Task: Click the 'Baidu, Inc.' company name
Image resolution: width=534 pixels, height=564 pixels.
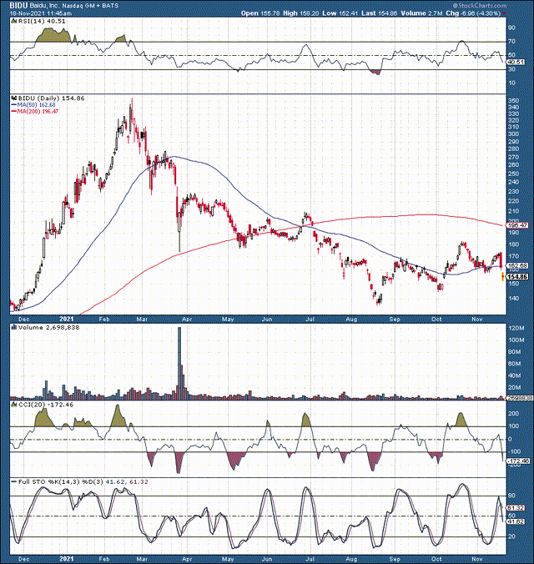Action: (x=43, y=6)
